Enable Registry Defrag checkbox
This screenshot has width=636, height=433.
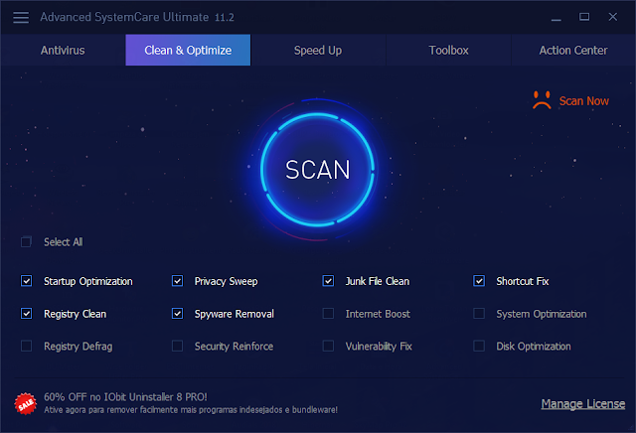[27, 346]
